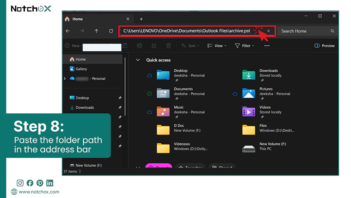Open the three-dot See more menu
The width and height of the screenshot is (351, 198).
coord(267,46)
